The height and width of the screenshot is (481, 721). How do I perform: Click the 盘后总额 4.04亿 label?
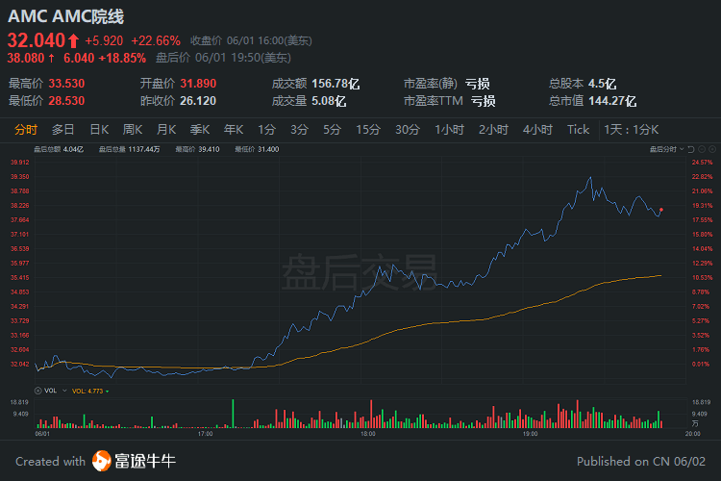click(x=59, y=149)
